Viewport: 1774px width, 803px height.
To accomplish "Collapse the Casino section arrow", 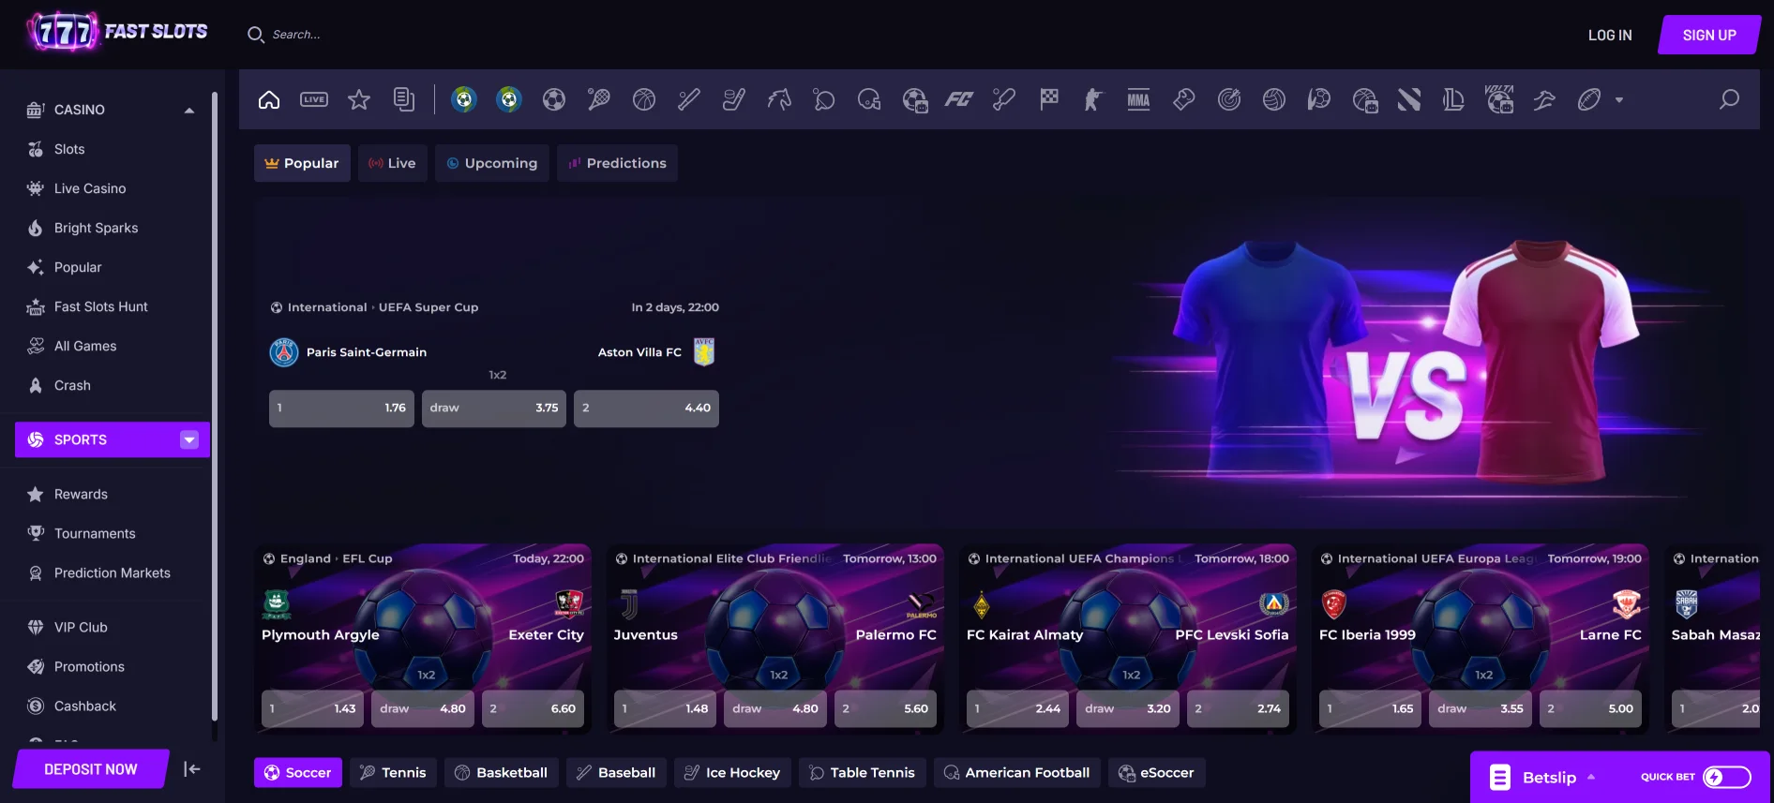I will (x=189, y=111).
